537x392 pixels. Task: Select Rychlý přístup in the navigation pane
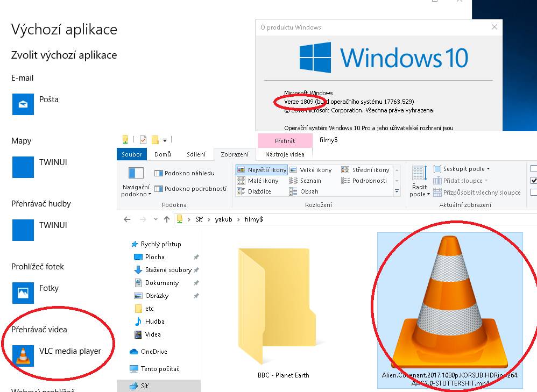[x=156, y=244]
